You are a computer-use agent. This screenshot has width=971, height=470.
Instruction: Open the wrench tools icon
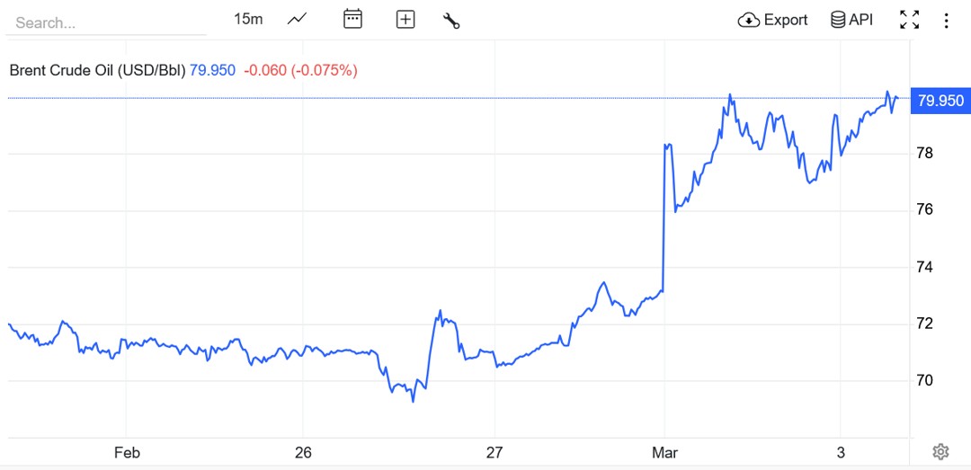tap(451, 20)
